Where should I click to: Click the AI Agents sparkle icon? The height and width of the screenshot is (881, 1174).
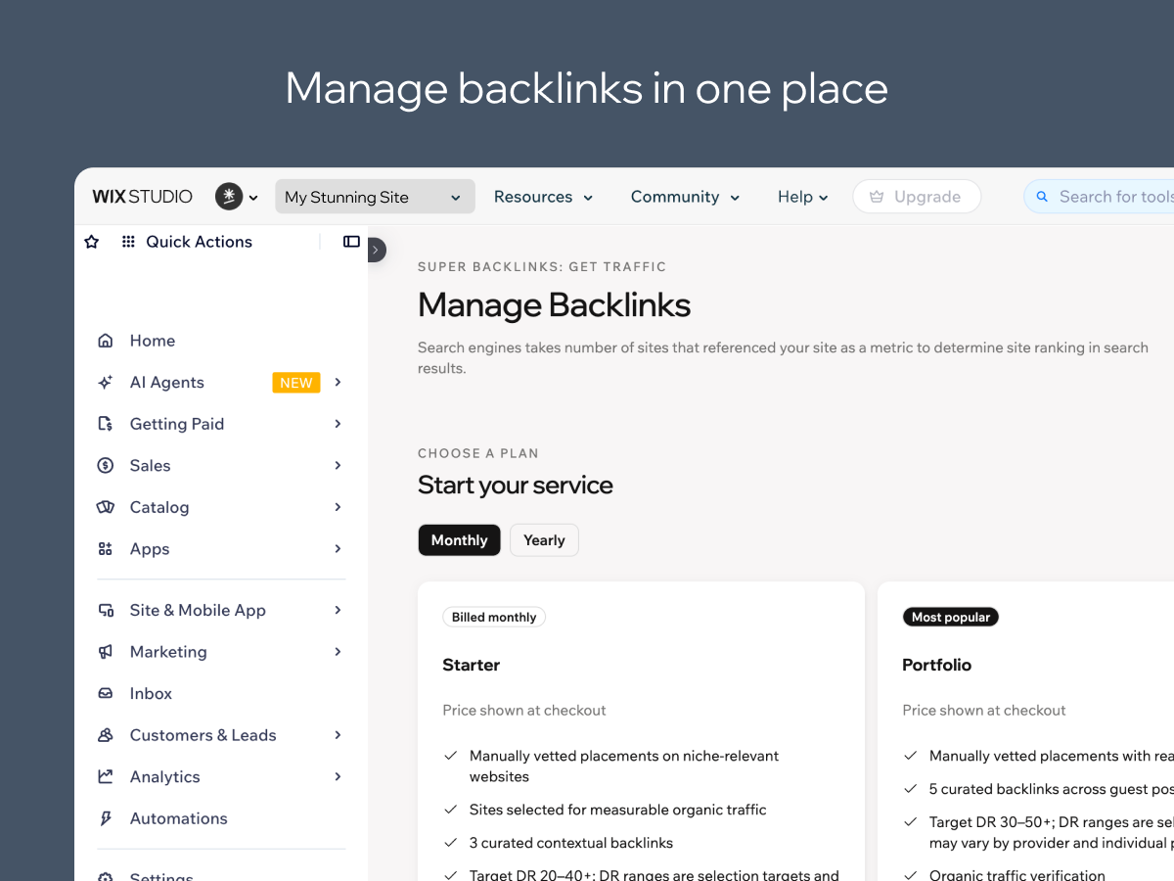click(106, 383)
